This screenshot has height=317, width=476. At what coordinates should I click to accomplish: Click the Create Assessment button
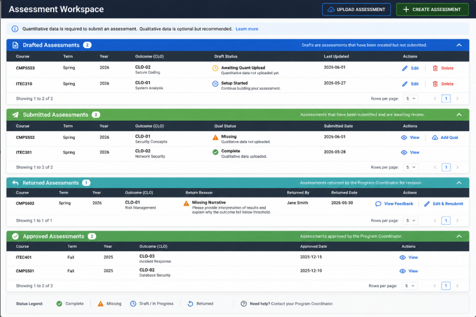pyautogui.click(x=432, y=9)
